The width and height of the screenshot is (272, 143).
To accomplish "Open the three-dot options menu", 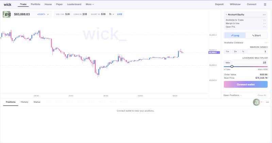I will pyautogui.click(x=267, y=102).
